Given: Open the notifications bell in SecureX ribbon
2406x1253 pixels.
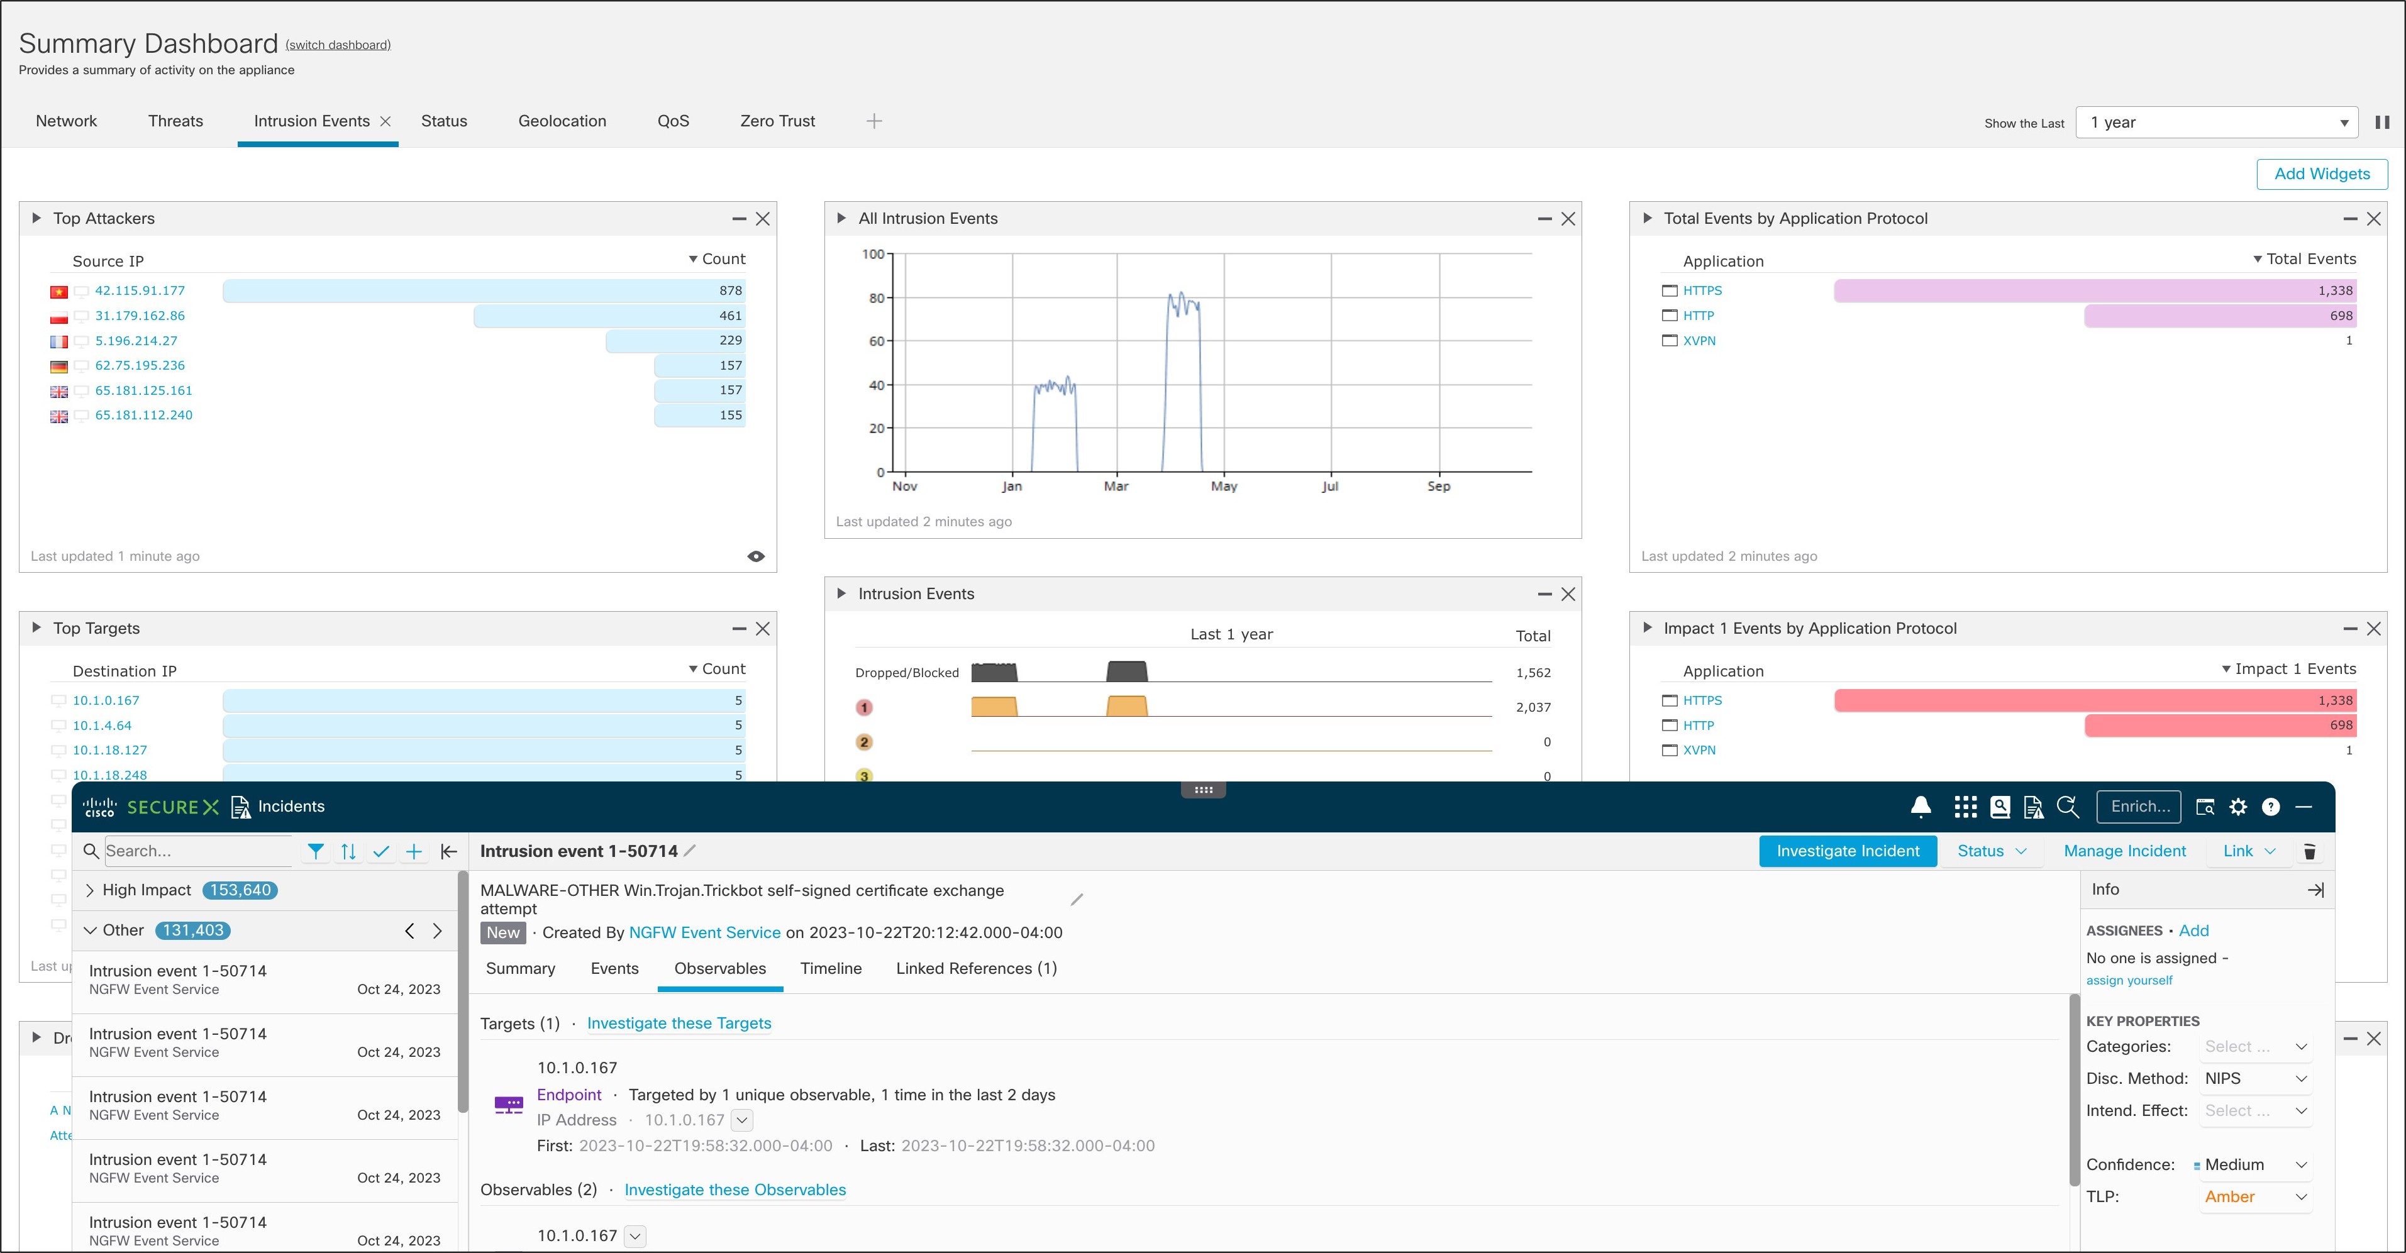Looking at the screenshot, I should point(1921,807).
